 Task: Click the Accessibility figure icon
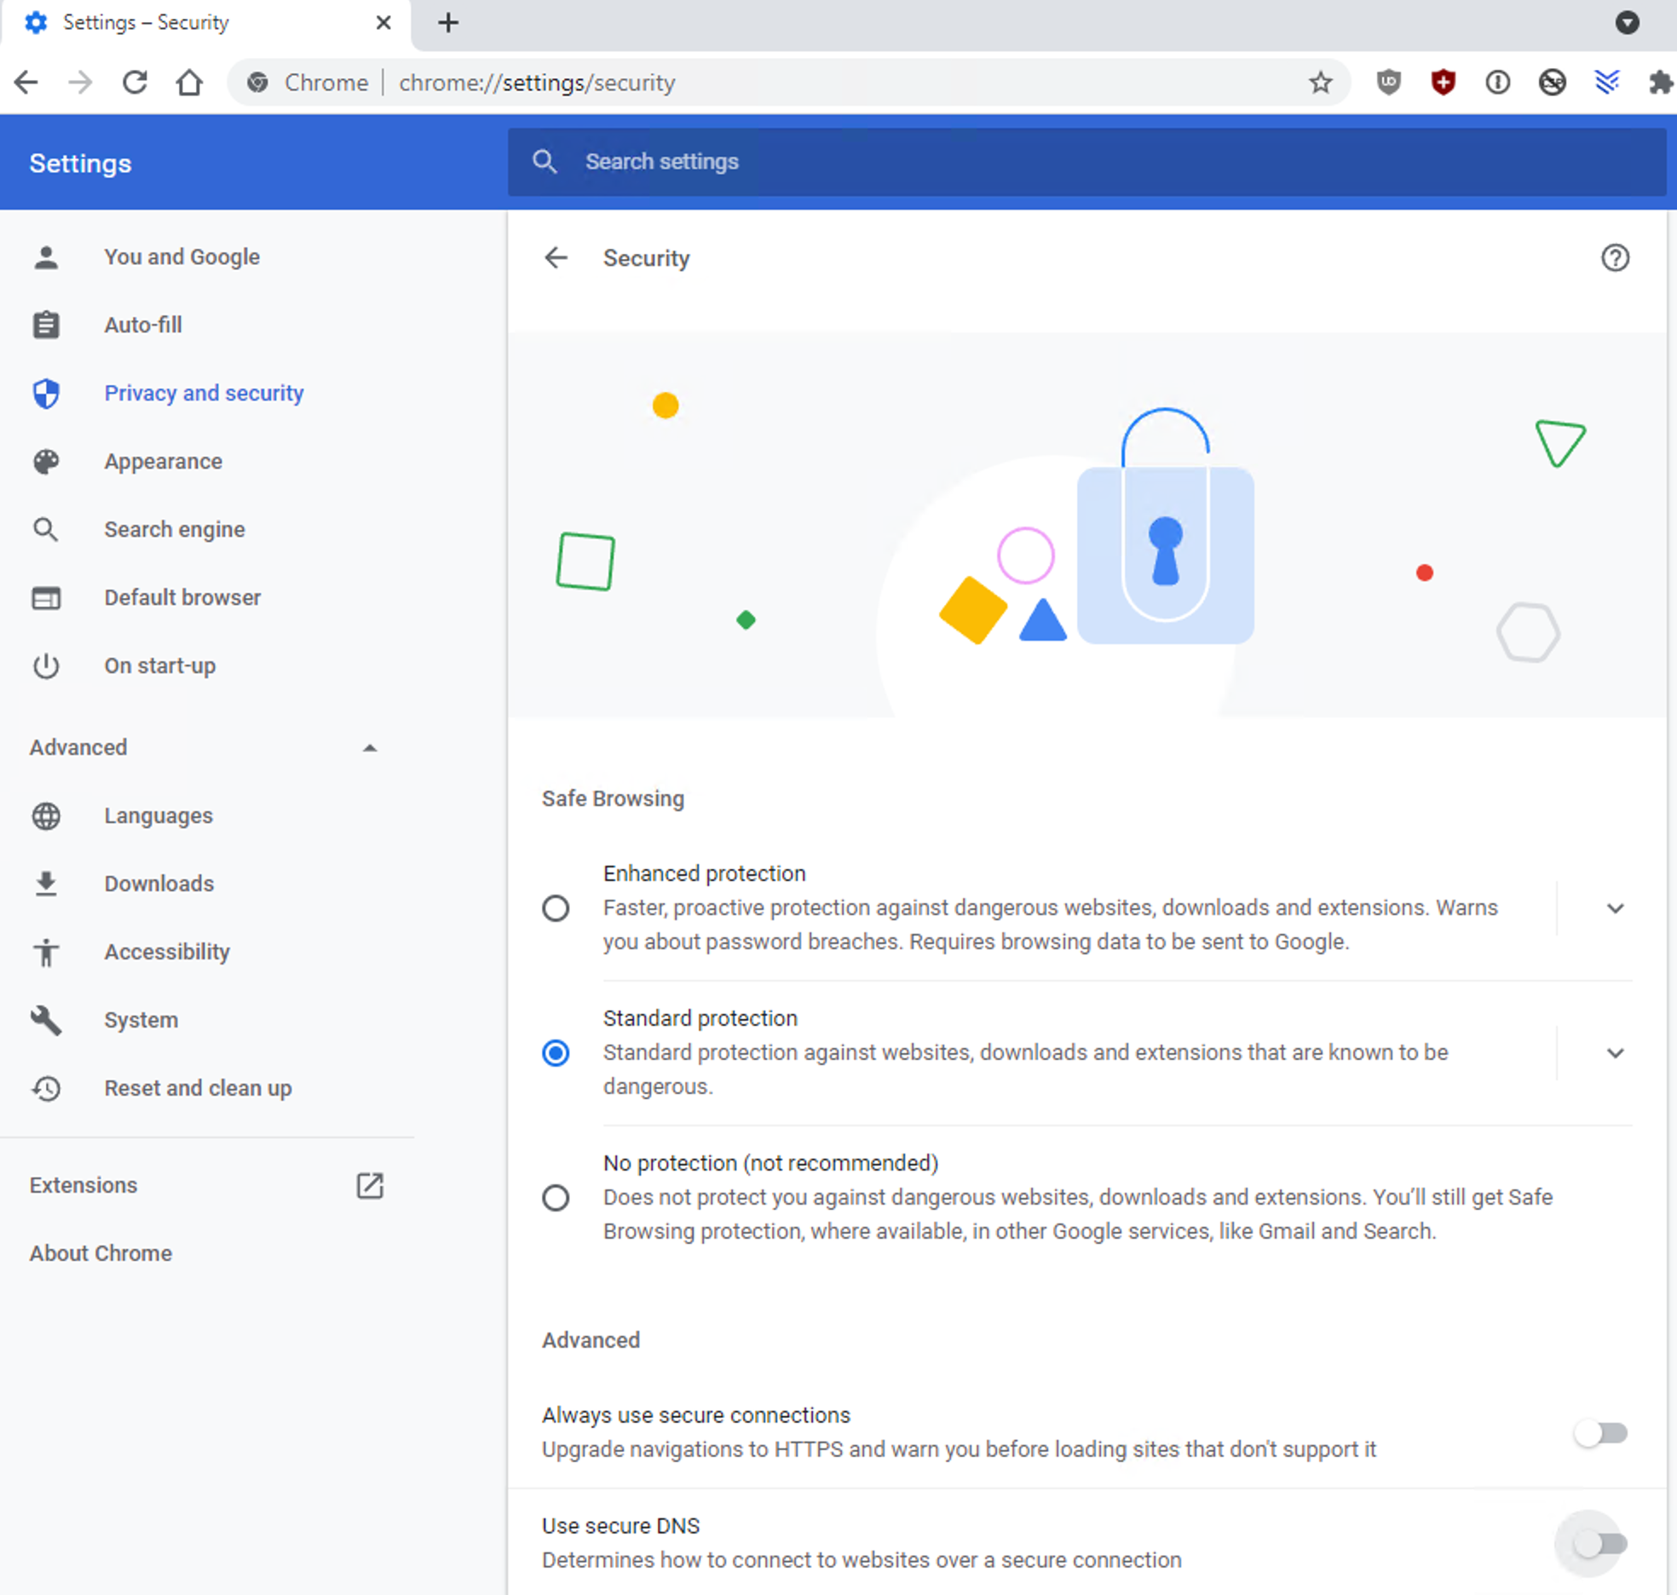click(x=46, y=953)
